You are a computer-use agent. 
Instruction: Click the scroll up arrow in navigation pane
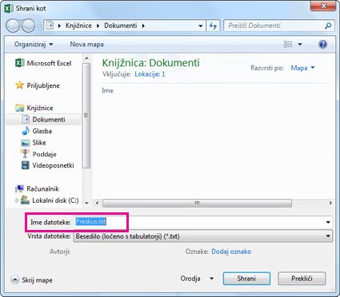click(x=86, y=58)
